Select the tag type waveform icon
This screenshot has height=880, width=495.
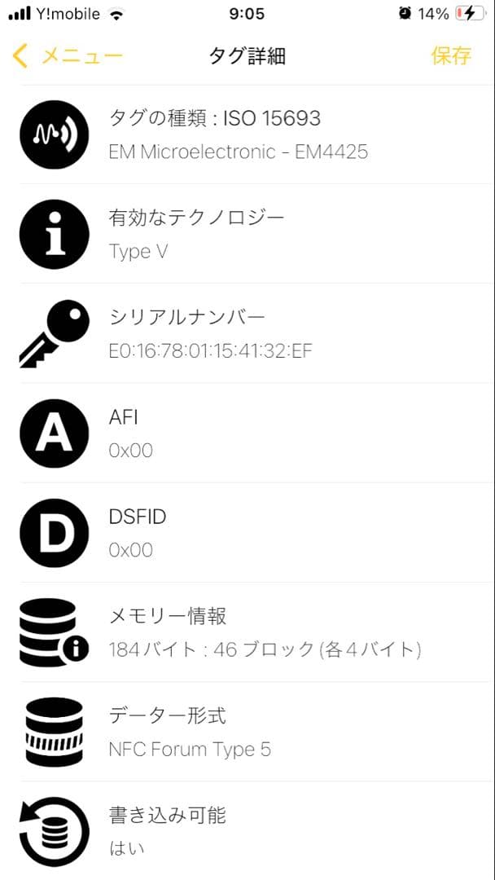tap(54, 134)
